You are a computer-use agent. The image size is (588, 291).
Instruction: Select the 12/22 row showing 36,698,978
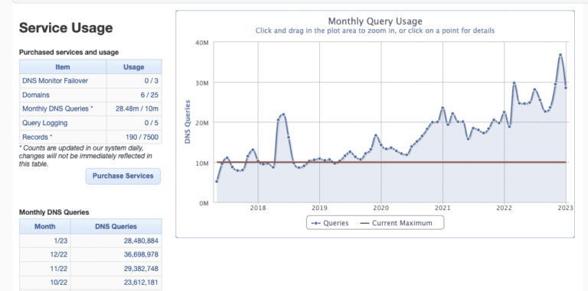[91, 254]
